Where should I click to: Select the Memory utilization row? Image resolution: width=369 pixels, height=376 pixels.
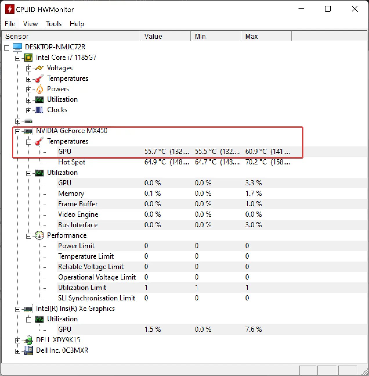point(212,194)
